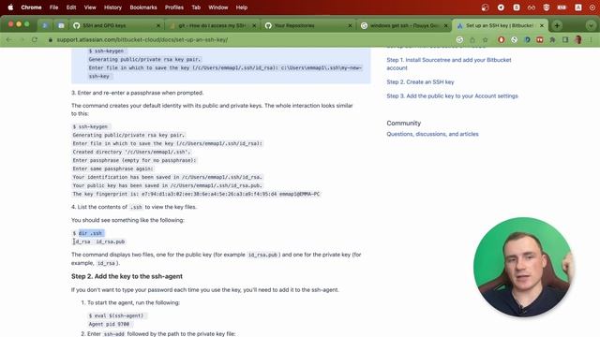
Task: Close the 'windows get ssh' tab
Action: tap(446, 25)
